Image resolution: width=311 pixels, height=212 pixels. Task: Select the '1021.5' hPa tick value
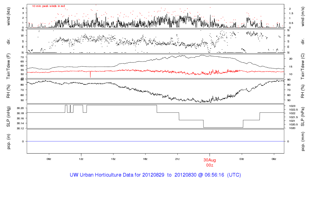[293, 117]
